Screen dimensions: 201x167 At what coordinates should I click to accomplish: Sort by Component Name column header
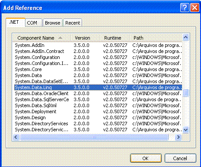(41, 38)
